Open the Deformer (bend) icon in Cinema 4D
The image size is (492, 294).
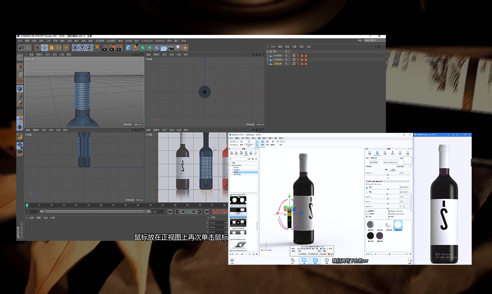[157, 48]
